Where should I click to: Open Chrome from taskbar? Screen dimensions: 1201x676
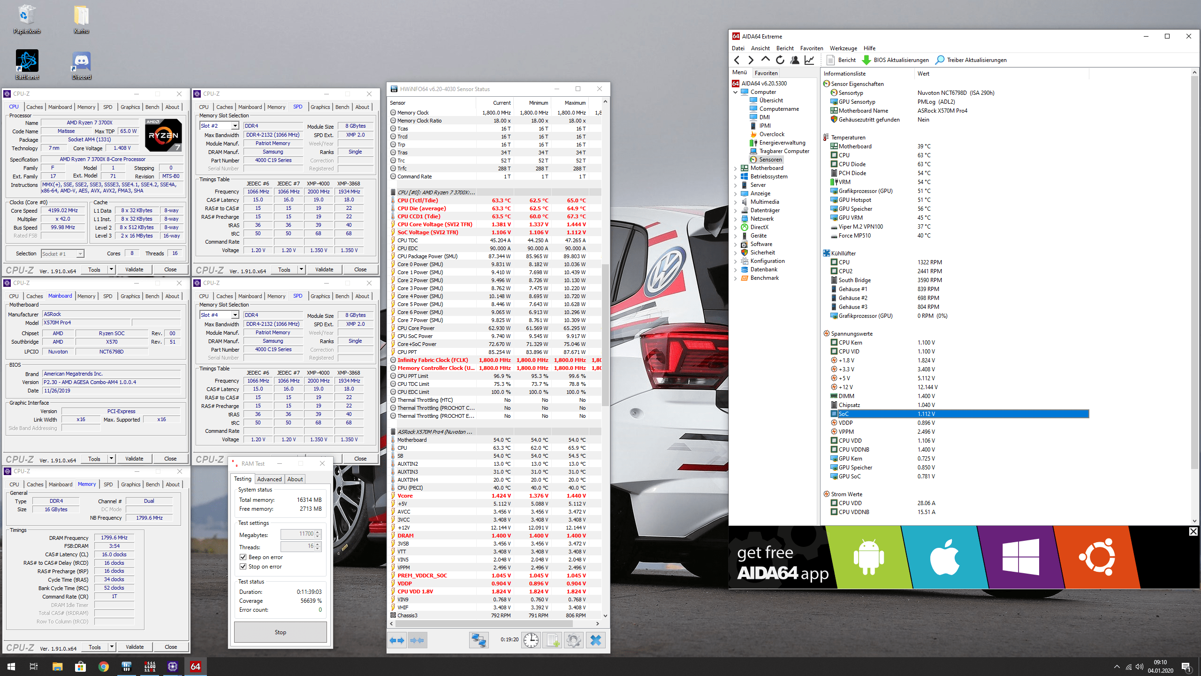pos(103,666)
